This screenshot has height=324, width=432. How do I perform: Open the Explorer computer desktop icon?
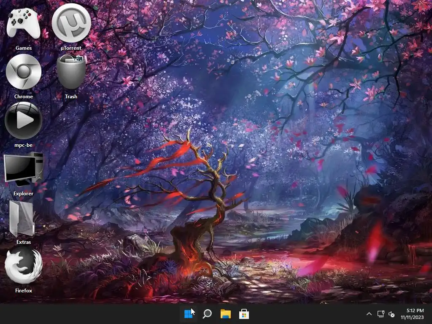tap(24, 169)
